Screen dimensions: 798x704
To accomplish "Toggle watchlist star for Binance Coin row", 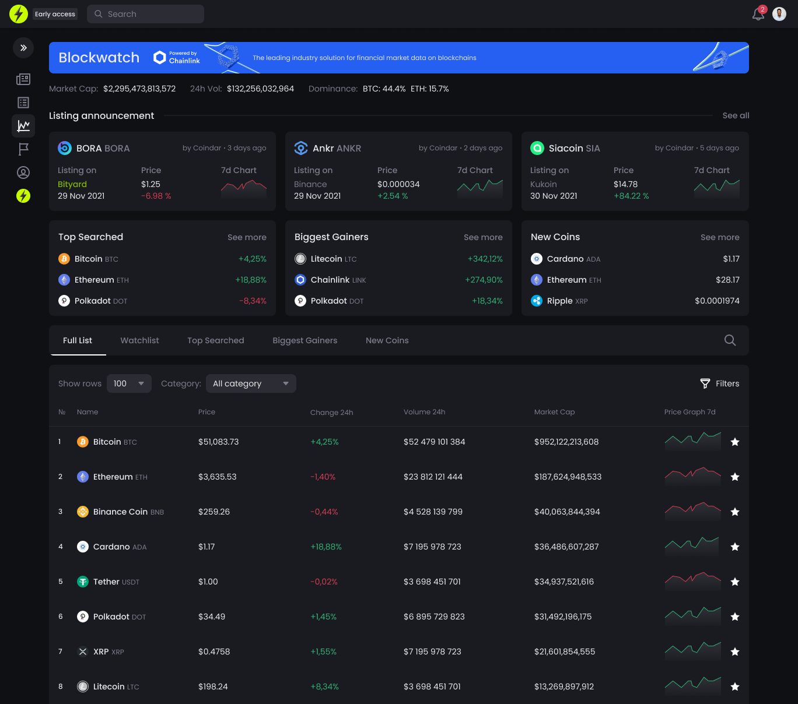I will (x=735, y=512).
